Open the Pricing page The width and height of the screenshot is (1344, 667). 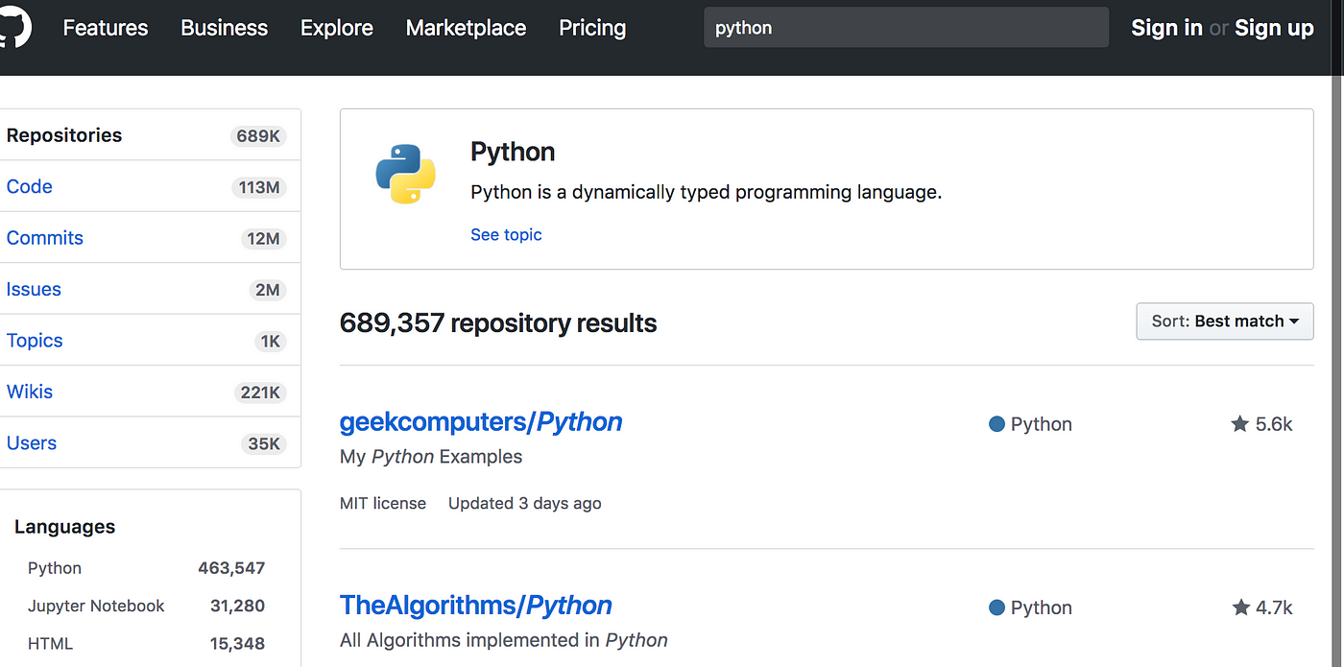(x=592, y=28)
